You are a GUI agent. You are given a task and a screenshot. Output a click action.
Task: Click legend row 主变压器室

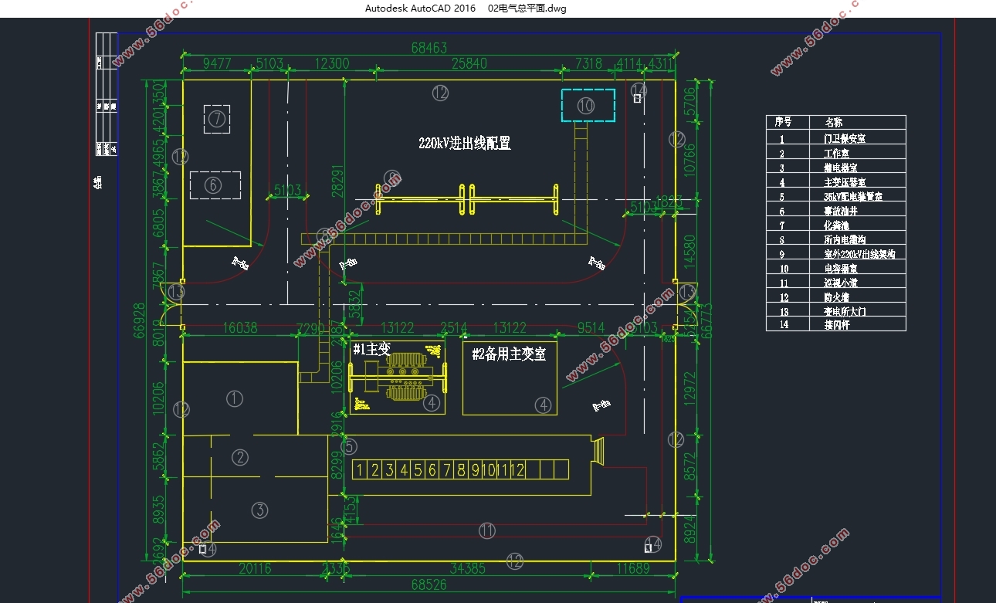coord(835,182)
